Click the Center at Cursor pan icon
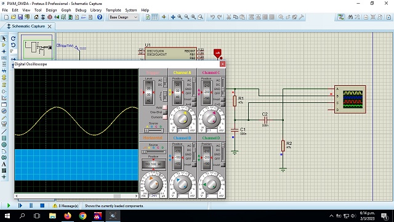 pos(173,17)
